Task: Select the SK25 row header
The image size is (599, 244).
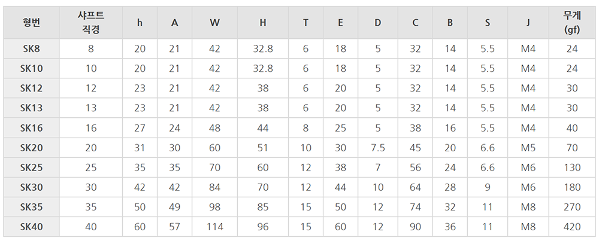Action: pyautogui.click(x=31, y=167)
